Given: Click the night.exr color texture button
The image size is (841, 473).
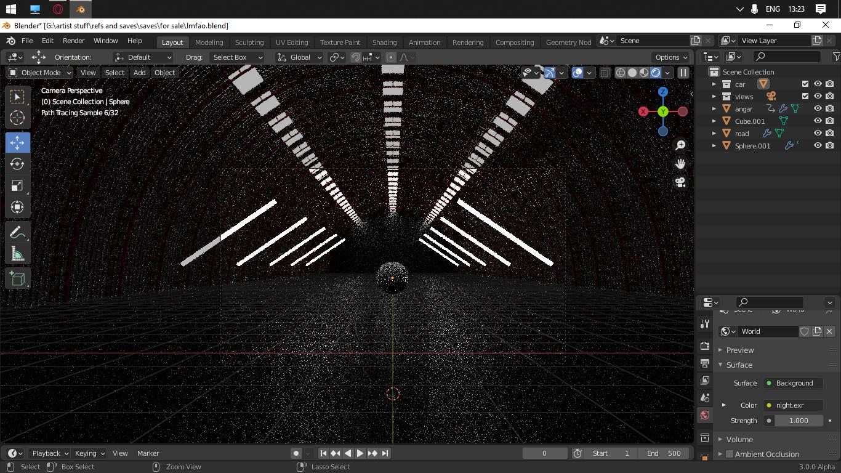Looking at the screenshot, I should coord(793,405).
